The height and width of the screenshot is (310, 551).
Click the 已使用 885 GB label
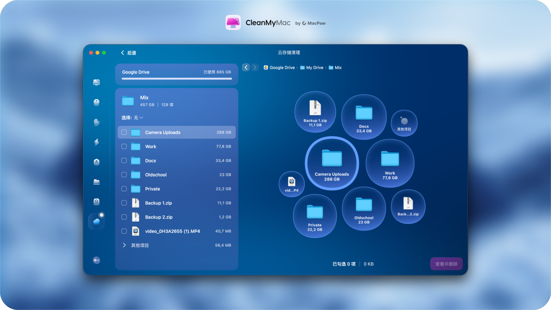(217, 72)
